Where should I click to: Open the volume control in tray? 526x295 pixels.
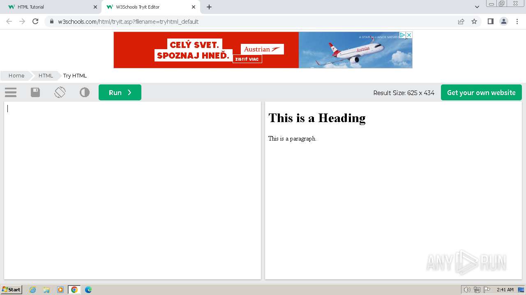point(467,290)
